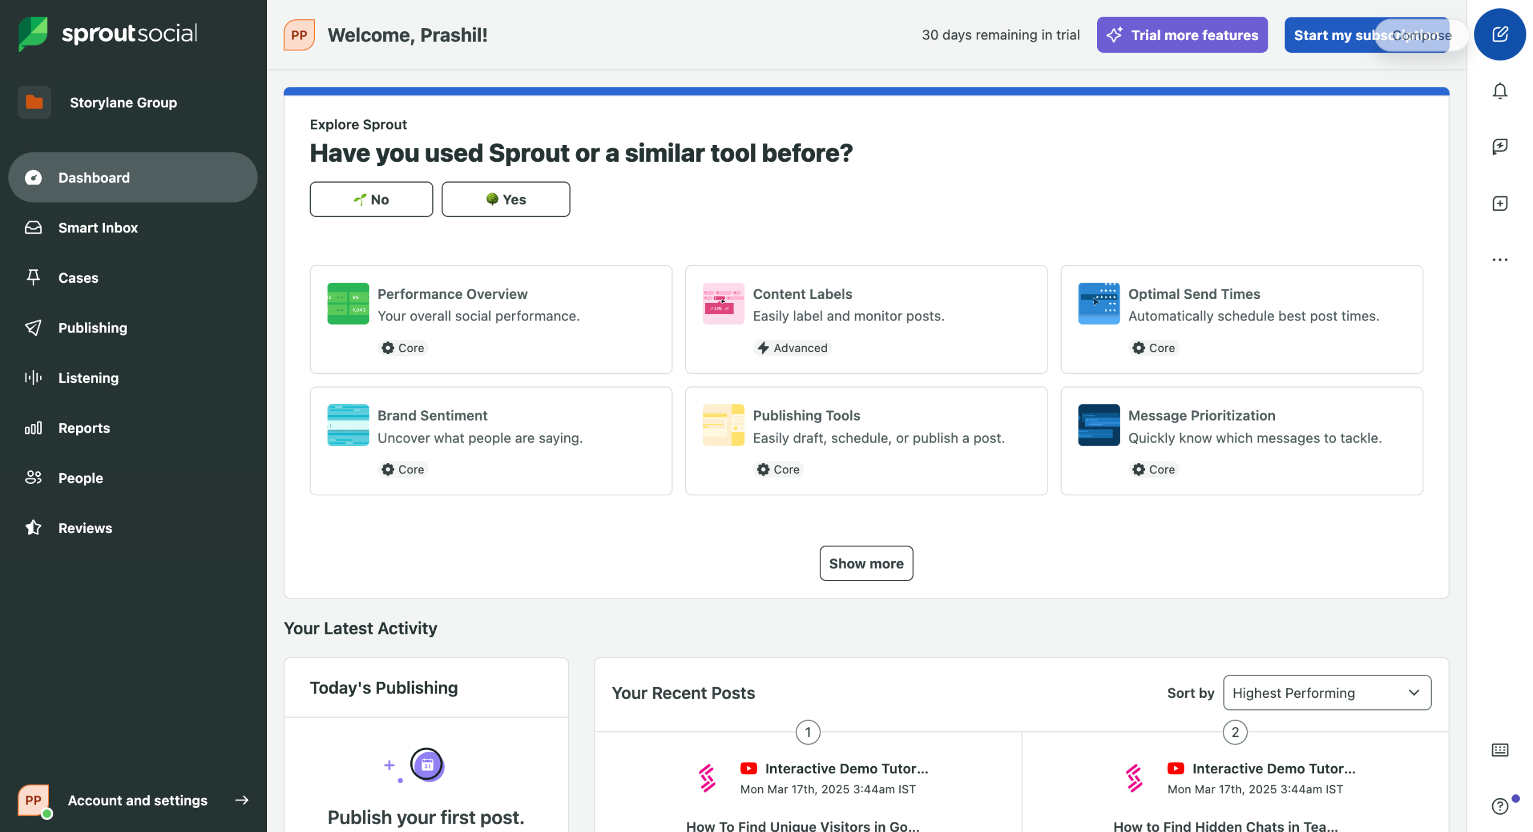
Task: Open the Highest Performing sort dropdown
Action: (1326, 693)
